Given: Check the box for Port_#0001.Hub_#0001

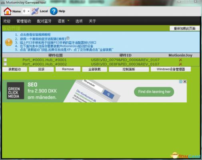Looking at the screenshot, I should click(5, 60).
